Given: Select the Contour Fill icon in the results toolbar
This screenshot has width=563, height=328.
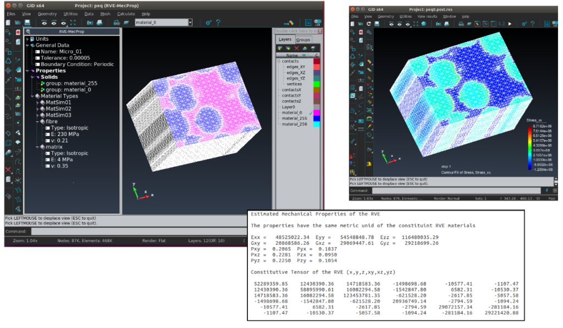Looking at the screenshot, I should coord(476,24).
